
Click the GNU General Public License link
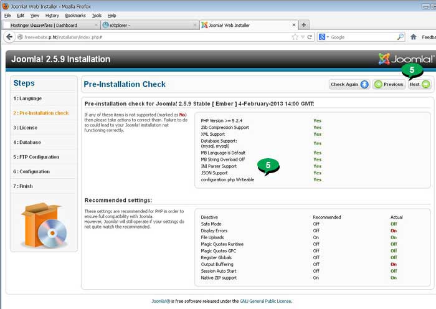tap(265, 301)
